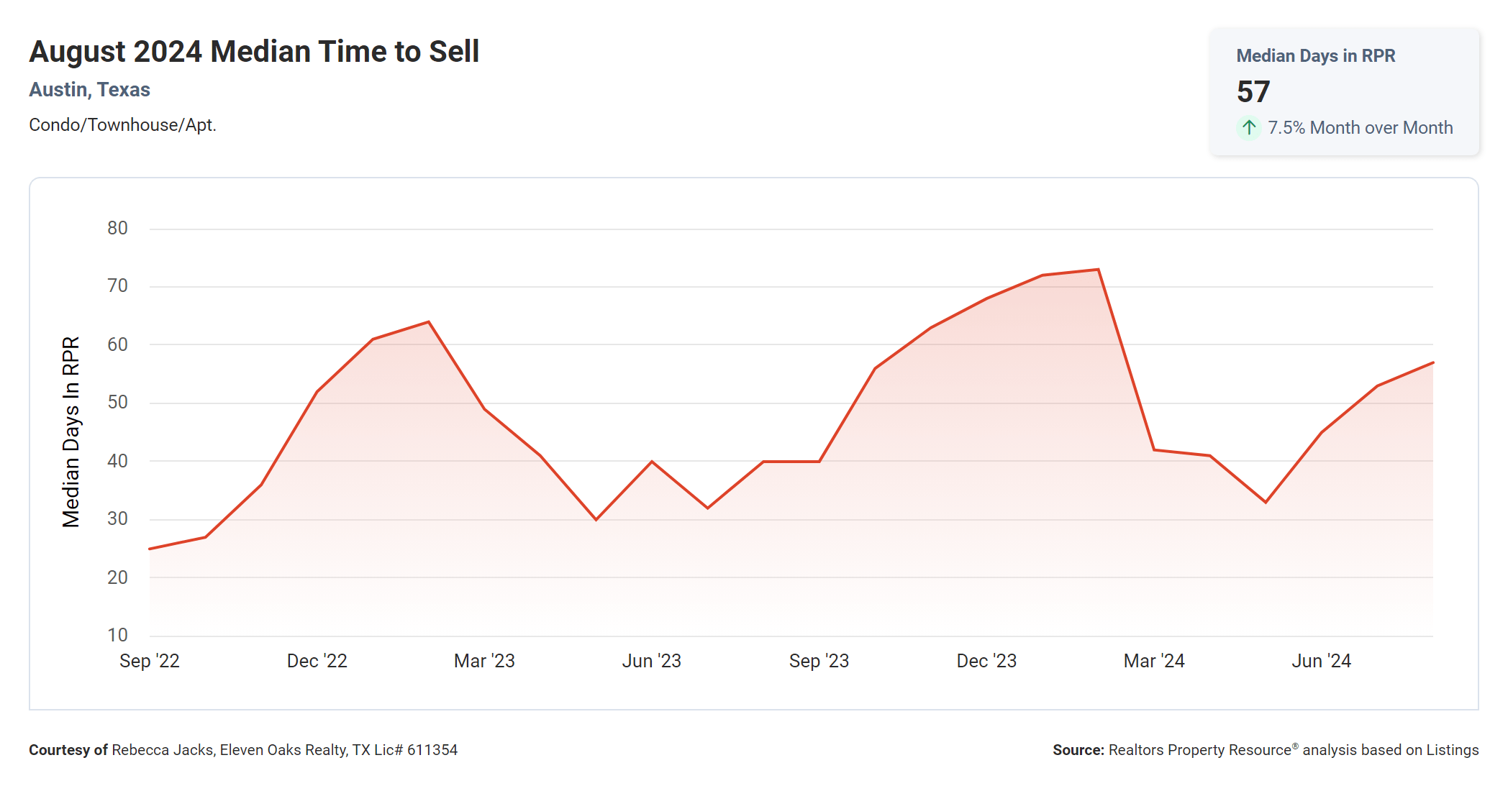The image size is (1508, 791).
Task: Click the Austin, Texas subtitle
Action: 90,90
